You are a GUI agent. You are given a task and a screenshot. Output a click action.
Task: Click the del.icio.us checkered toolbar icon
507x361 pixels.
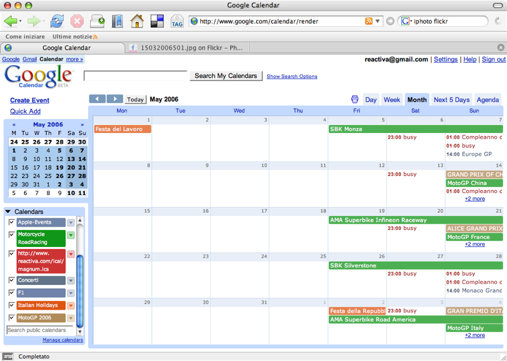(157, 22)
